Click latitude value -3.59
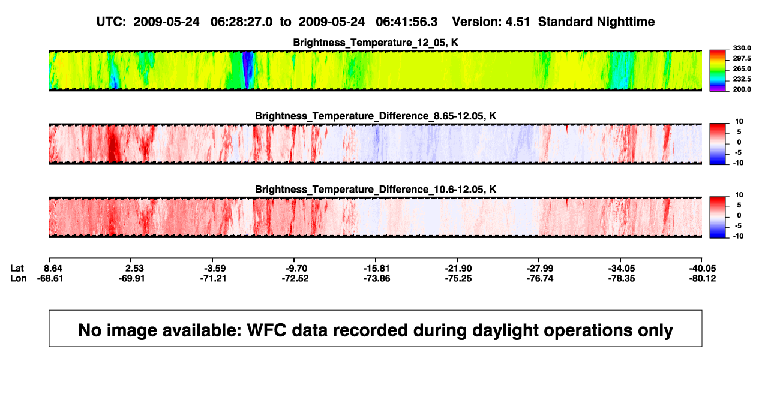 coord(215,267)
